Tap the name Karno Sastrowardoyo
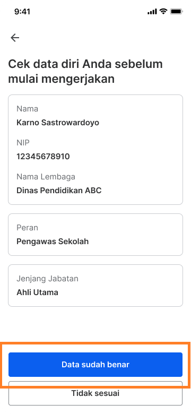Viewport: 191px width, 414px height. [x=58, y=123]
